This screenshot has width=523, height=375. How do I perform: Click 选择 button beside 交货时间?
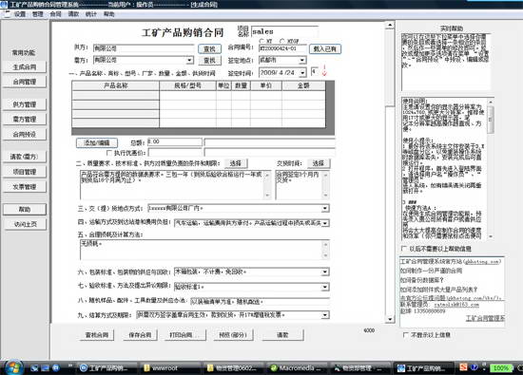[319, 163]
